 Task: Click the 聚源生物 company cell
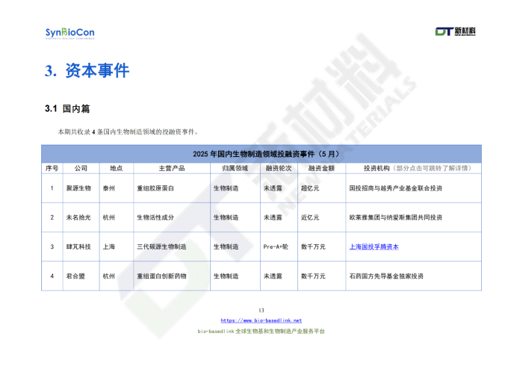pyautogui.click(x=78, y=188)
